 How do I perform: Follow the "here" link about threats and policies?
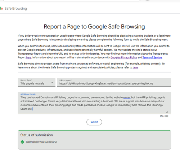tap(135, 68)
